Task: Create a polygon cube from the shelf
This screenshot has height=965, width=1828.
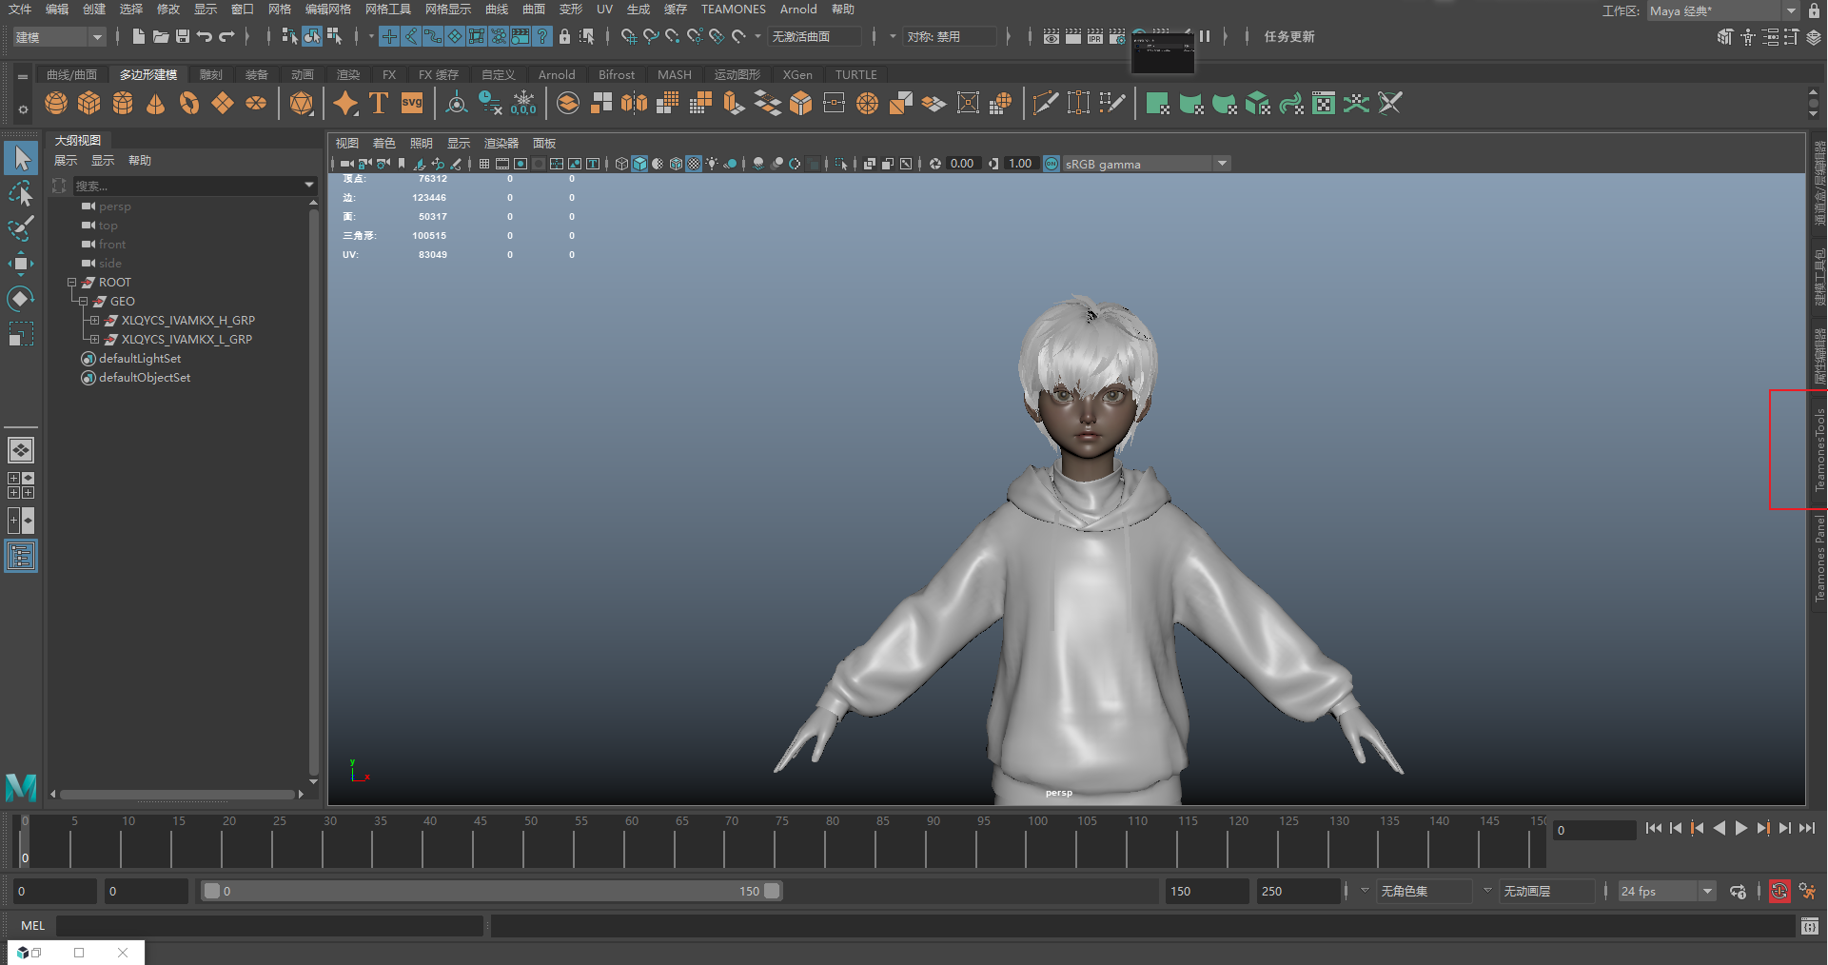Action: pos(89,103)
